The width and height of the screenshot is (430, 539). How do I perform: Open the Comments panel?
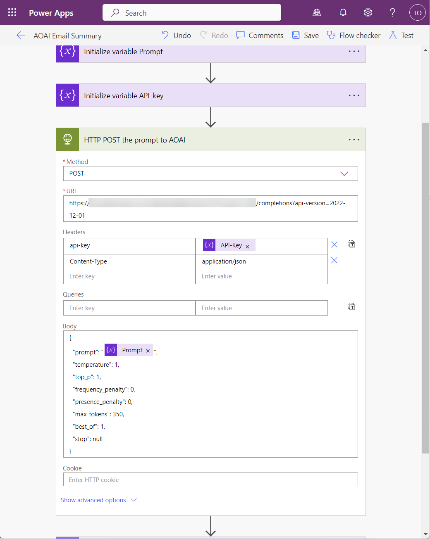(259, 35)
